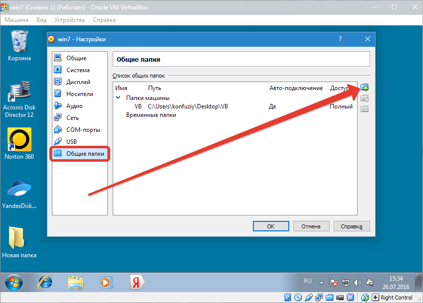Click the Add shared folder icon
423x303 pixels.
tap(365, 88)
